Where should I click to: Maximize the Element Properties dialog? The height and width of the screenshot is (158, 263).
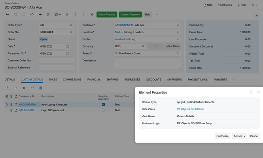tap(252, 92)
